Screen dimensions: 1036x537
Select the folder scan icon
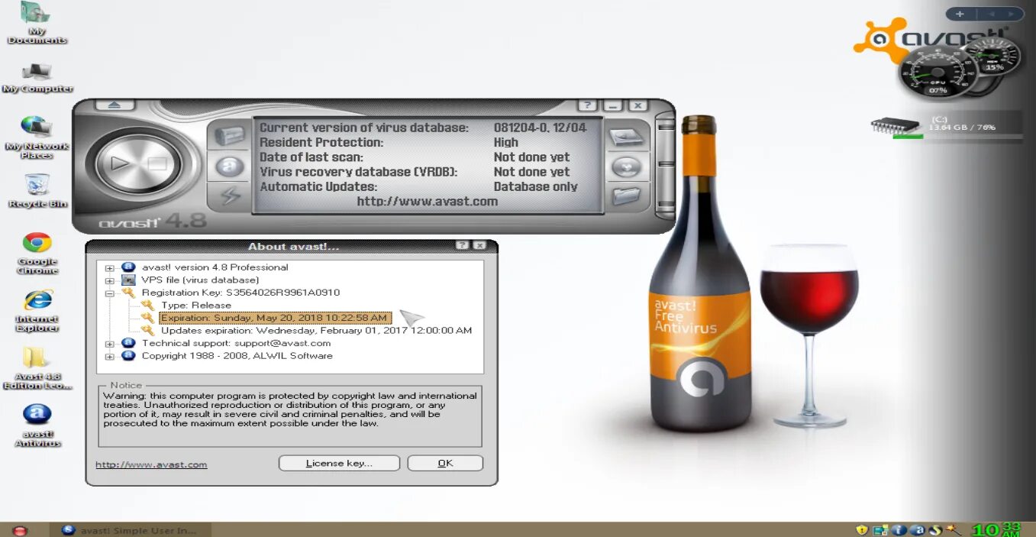pos(627,196)
